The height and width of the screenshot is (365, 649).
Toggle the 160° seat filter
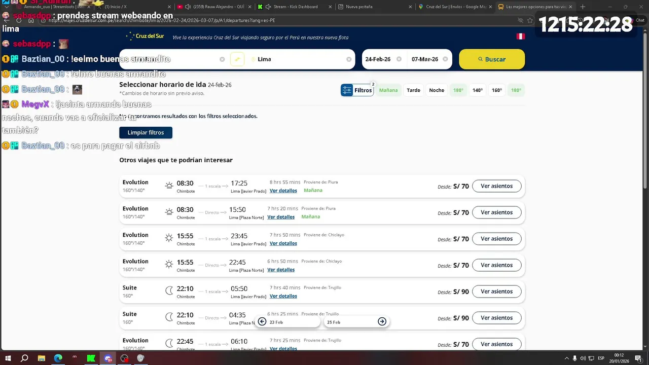click(x=497, y=90)
